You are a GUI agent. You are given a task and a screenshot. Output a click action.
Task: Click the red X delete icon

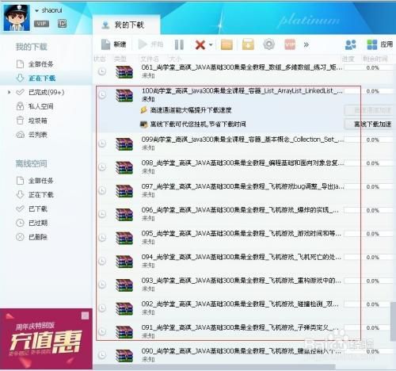pos(200,44)
